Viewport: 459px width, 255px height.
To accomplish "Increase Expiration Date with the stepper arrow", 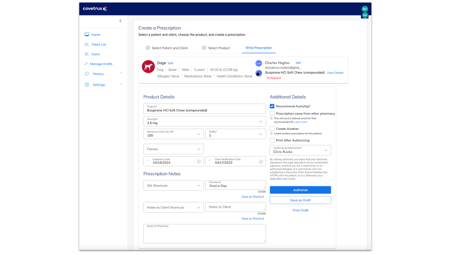I will pyautogui.click(x=147, y=159).
